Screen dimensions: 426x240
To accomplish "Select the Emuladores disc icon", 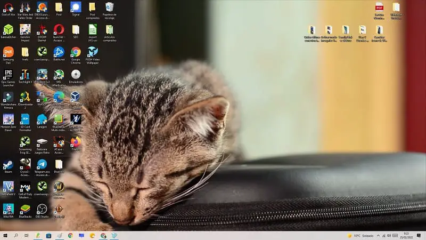I will (76, 76).
